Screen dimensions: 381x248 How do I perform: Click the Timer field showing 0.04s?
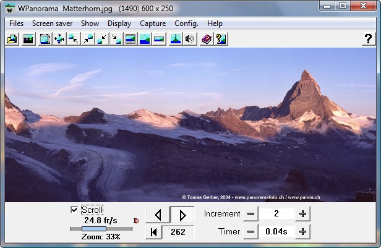point(276,232)
